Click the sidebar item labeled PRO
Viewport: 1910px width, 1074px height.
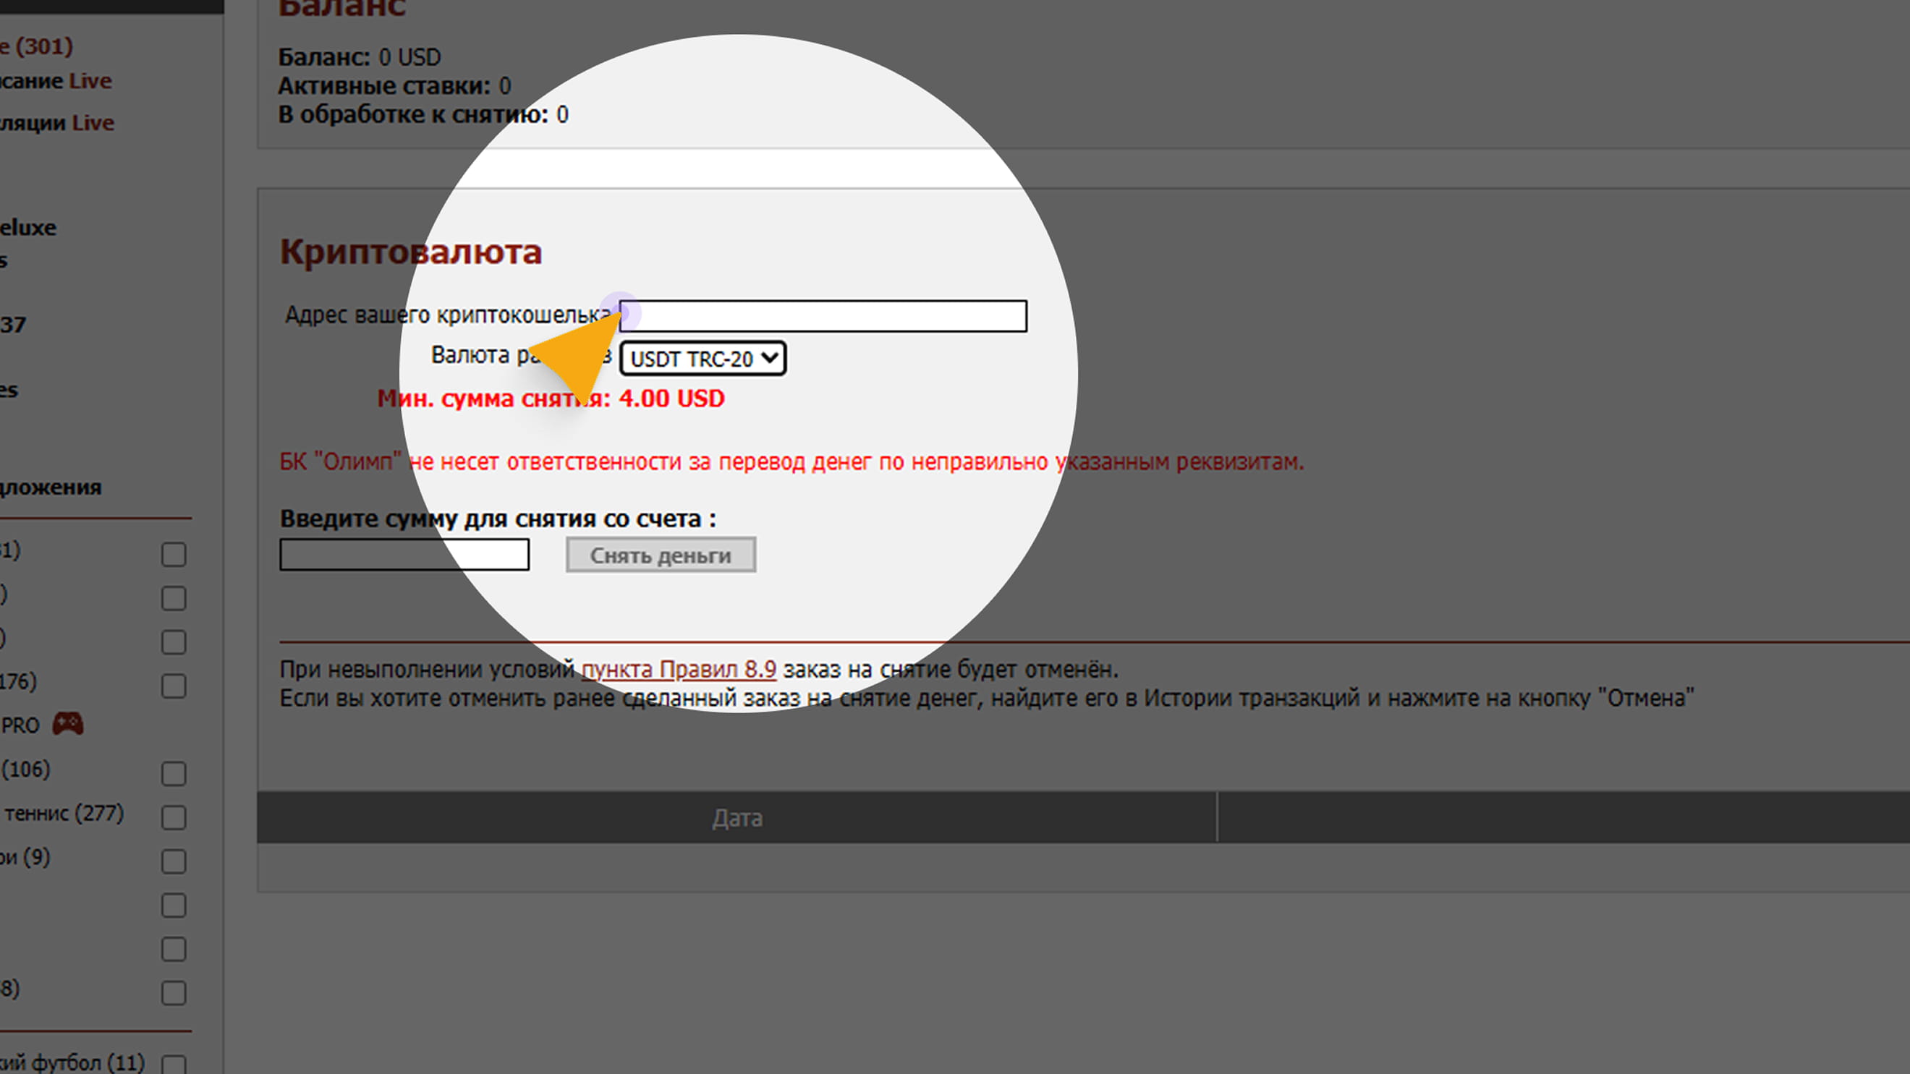coord(20,725)
